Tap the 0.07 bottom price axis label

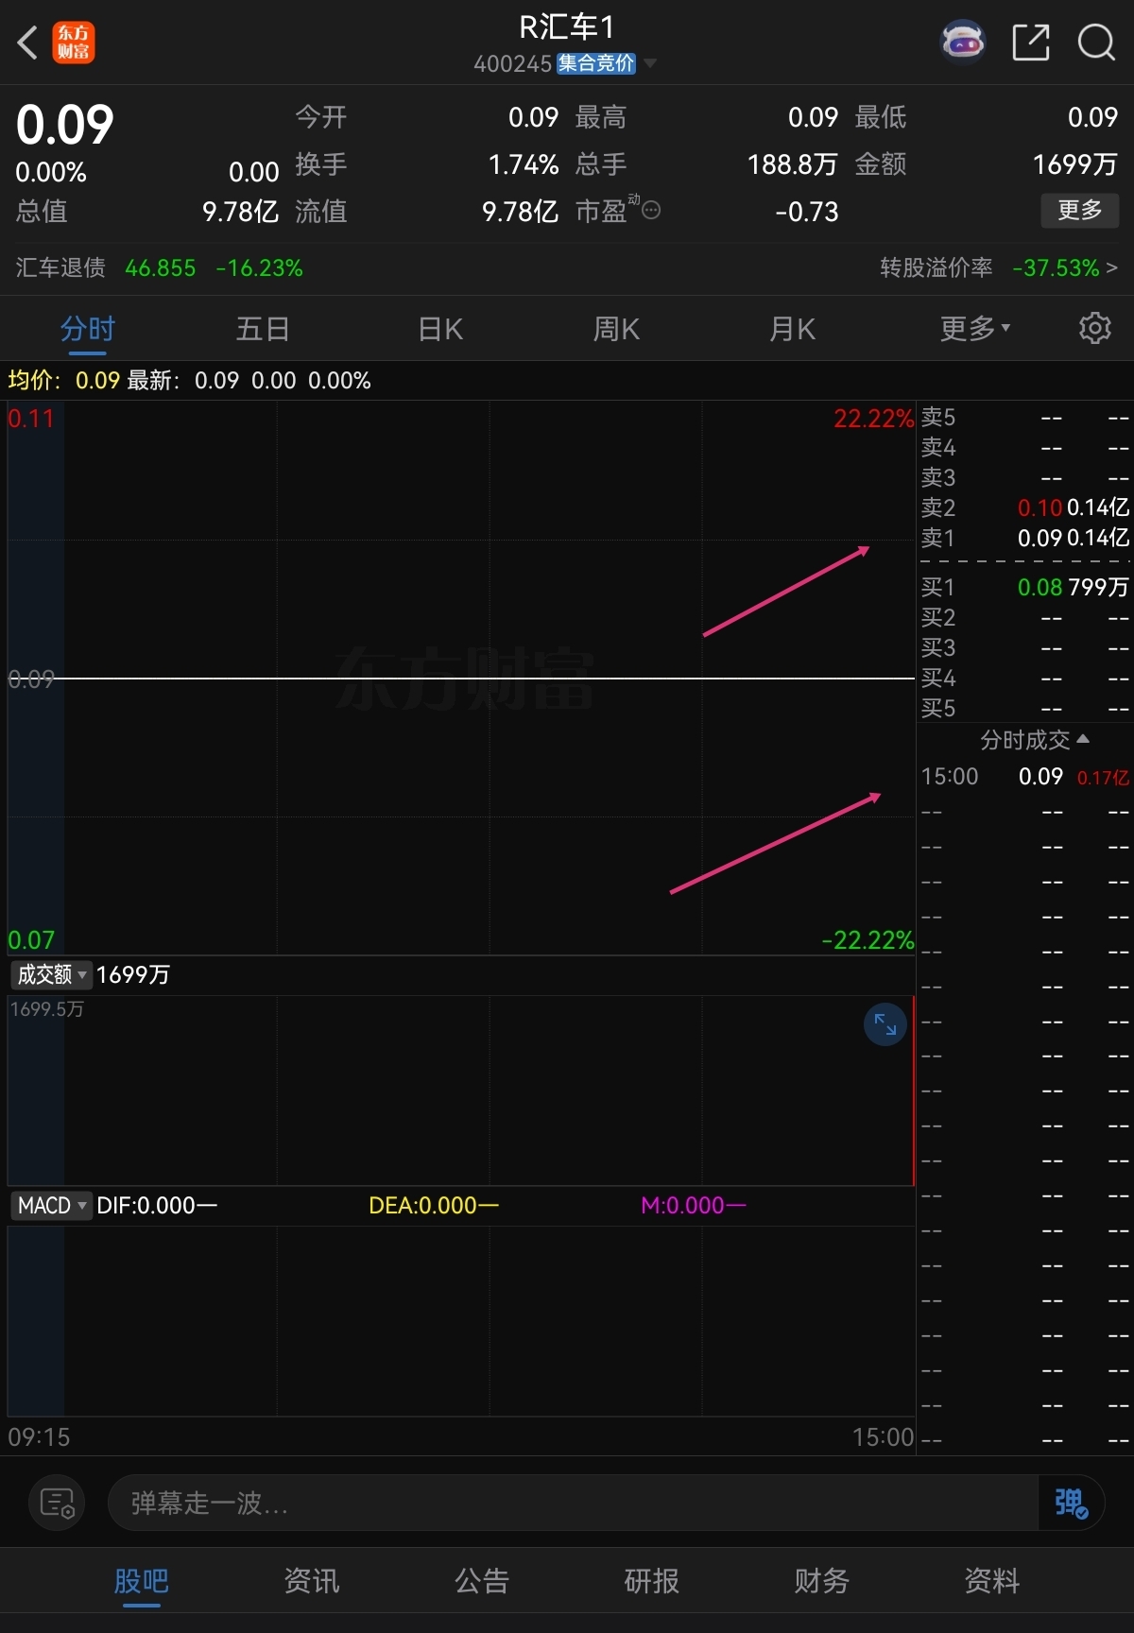coord(31,940)
